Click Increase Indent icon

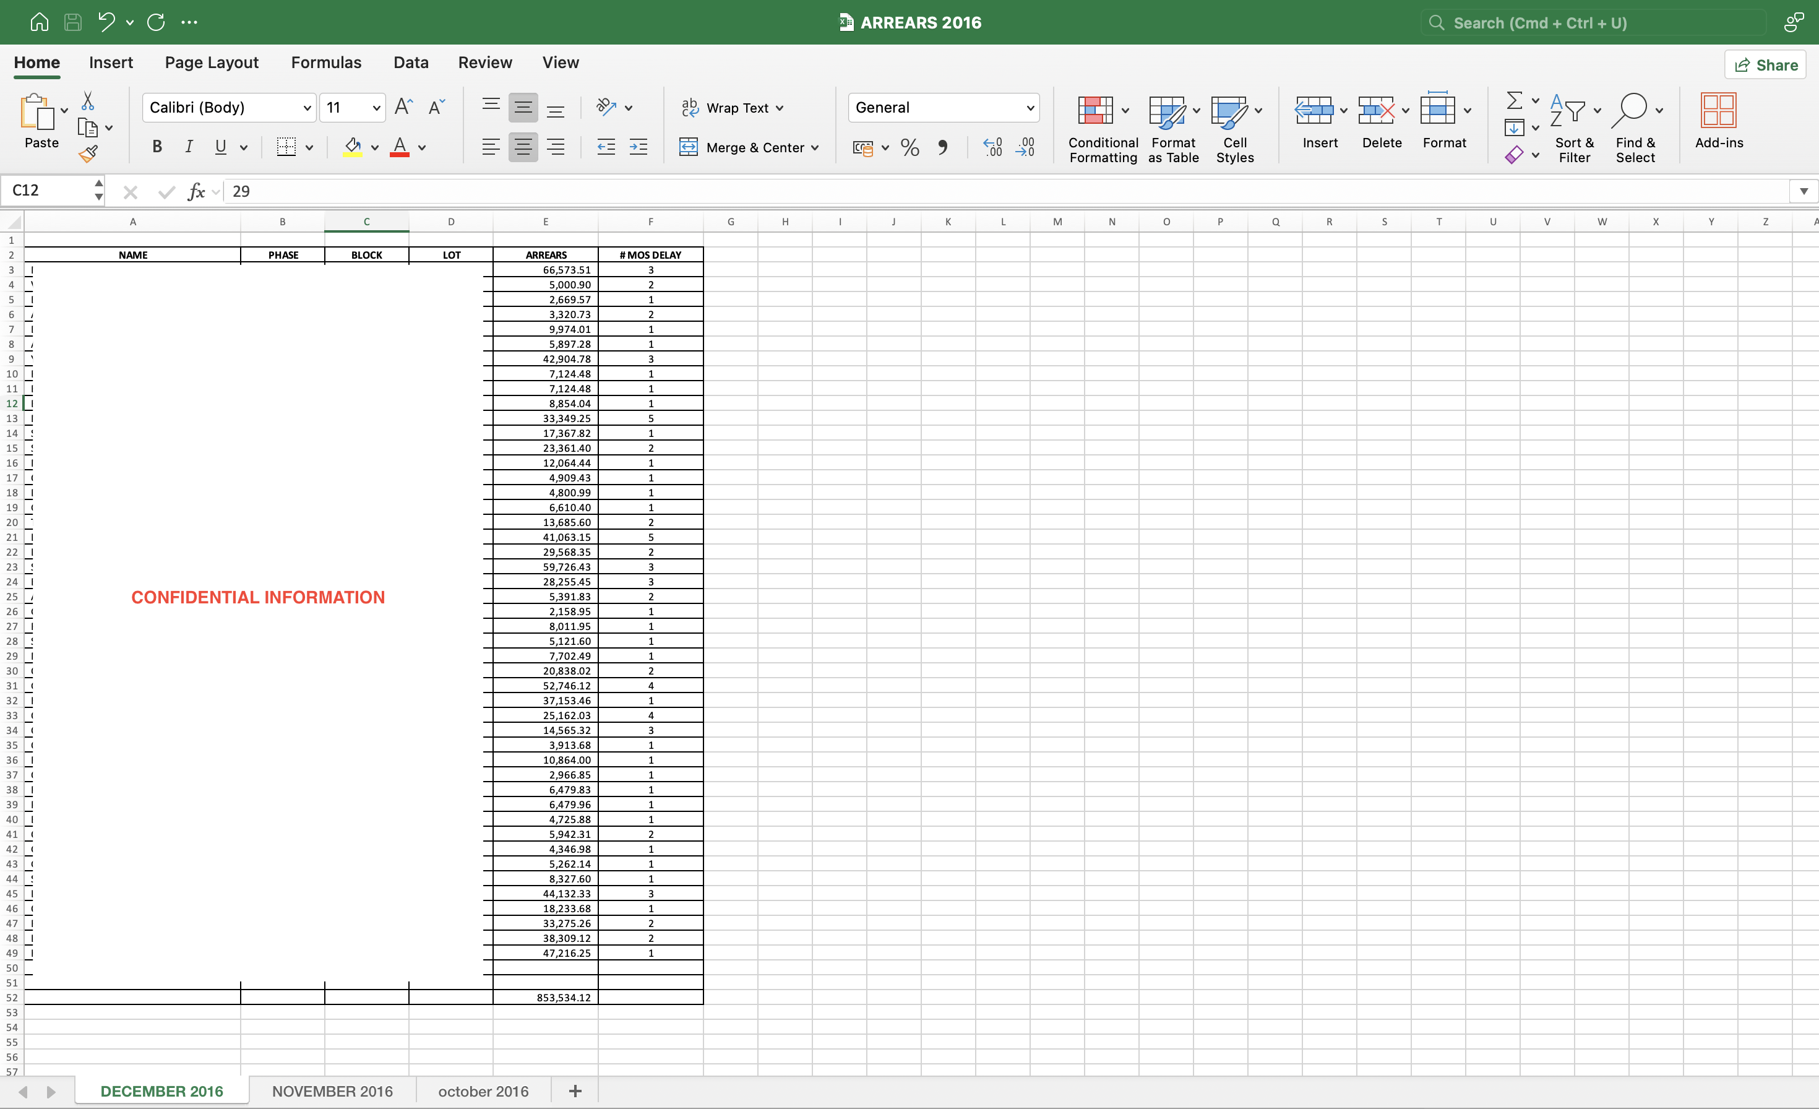point(638,147)
